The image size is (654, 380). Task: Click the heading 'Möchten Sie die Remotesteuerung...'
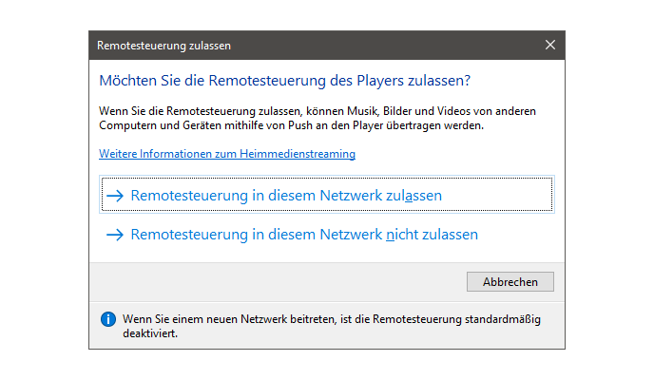click(x=284, y=82)
